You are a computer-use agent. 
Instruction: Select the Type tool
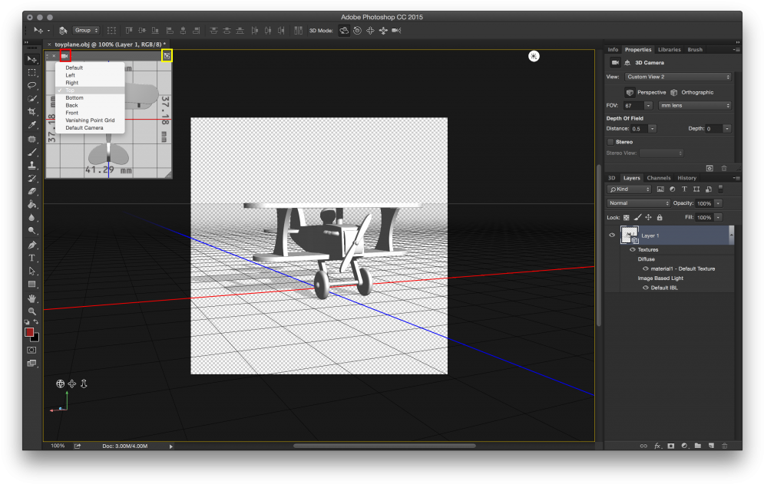[x=32, y=258]
